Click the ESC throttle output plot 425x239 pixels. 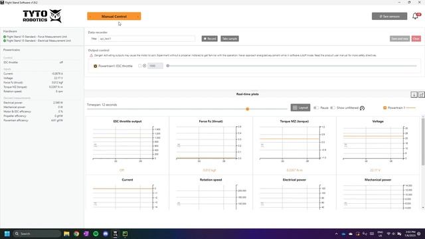(x=127, y=145)
